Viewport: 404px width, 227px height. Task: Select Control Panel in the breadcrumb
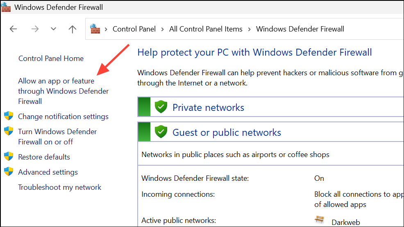click(134, 29)
